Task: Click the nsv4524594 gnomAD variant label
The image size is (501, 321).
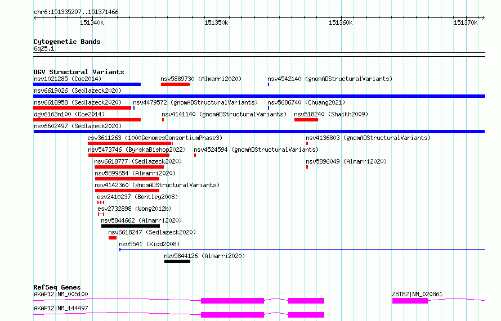Action: pos(256,150)
